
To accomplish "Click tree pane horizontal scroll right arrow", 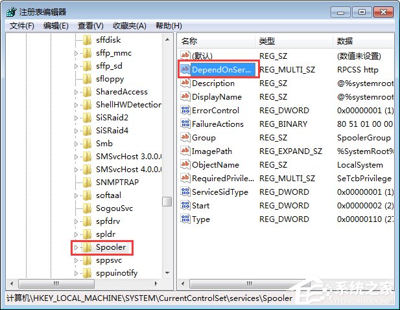I will (x=156, y=283).
